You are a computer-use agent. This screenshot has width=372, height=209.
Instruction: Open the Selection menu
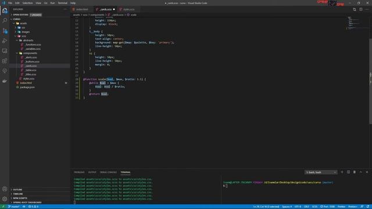[x=27, y=3]
